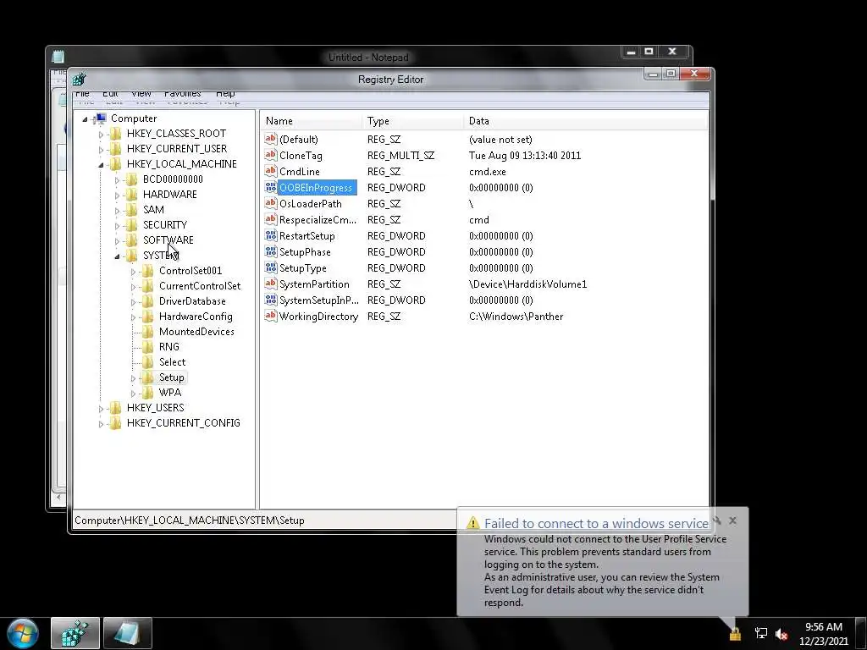Screen dimensions: 867x650
Task: Open the View menu in Registry Editor
Action: click(141, 93)
